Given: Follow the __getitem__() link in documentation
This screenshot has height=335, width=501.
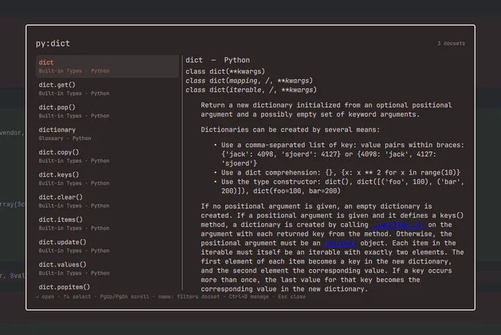Looking at the screenshot, I should tap(398, 225).
